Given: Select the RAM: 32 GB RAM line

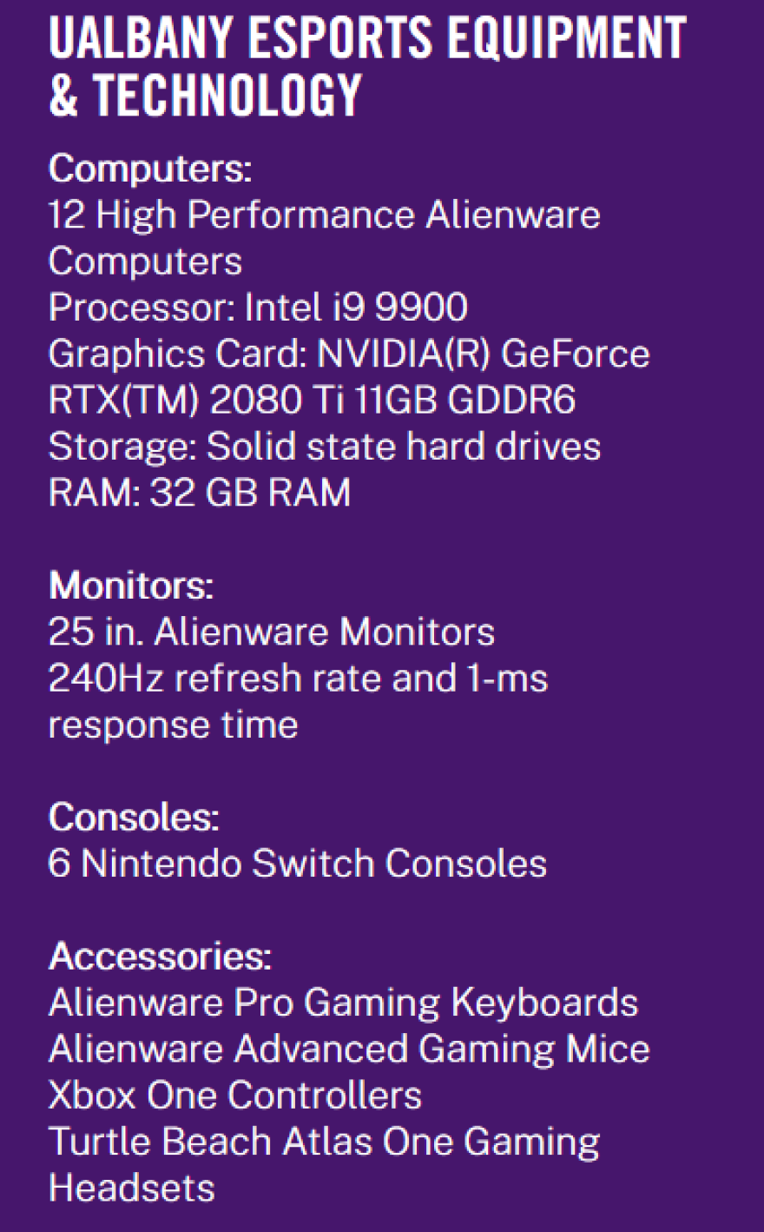Looking at the screenshot, I should tap(200, 493).
